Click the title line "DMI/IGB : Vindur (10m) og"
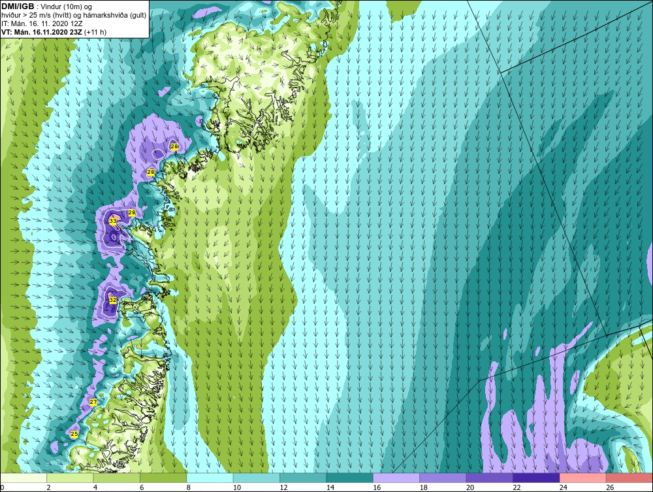This screenshot has height=492, width=653. (47, 7)
